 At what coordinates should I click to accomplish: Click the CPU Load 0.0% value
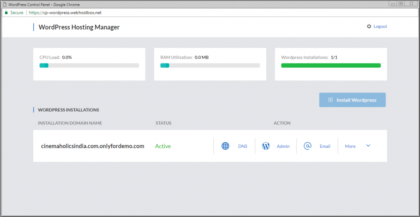[x=67, y=57]
